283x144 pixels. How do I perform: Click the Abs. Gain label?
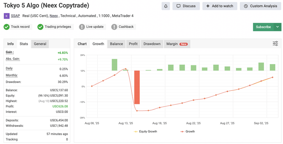[13, 59]
